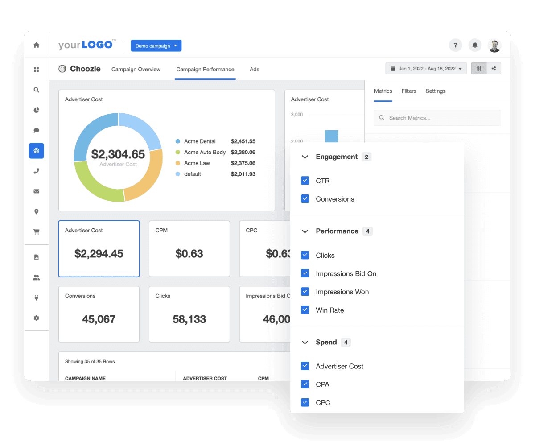
Task: Uncheck the Conversions metric checkbox
Action: [305, 198]
